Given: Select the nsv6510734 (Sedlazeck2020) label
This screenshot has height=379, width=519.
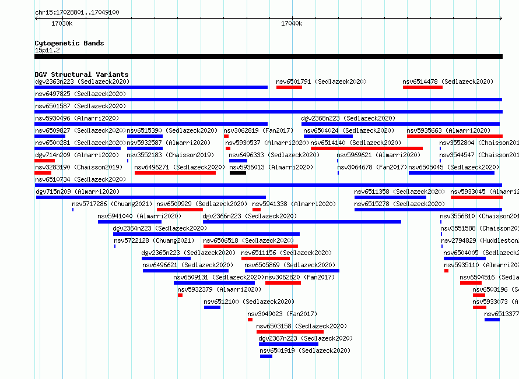Looking at the screenshot, I should pos(80,179).
